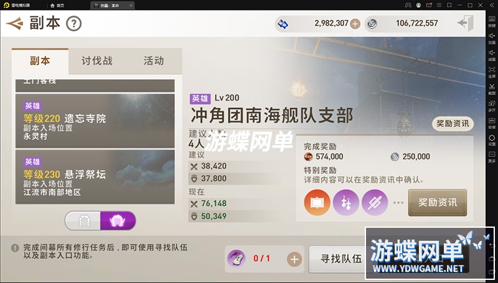Enter fullscreen with 全屏 icon
Viewport: 498px width, 283px height.
tap(492, 72)
